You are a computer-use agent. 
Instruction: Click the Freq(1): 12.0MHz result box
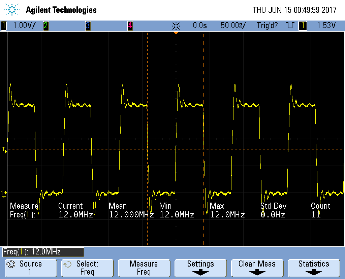(43, 252)
